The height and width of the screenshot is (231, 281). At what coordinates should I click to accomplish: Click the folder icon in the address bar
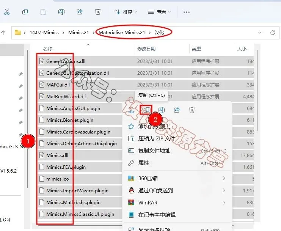click(x=18, y=33)
